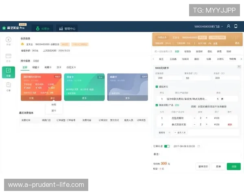The width and height of the screenshot is (244, 195).
Task: Click the date field 2017-08-08 9:30:30
Action: coord(184,146)
